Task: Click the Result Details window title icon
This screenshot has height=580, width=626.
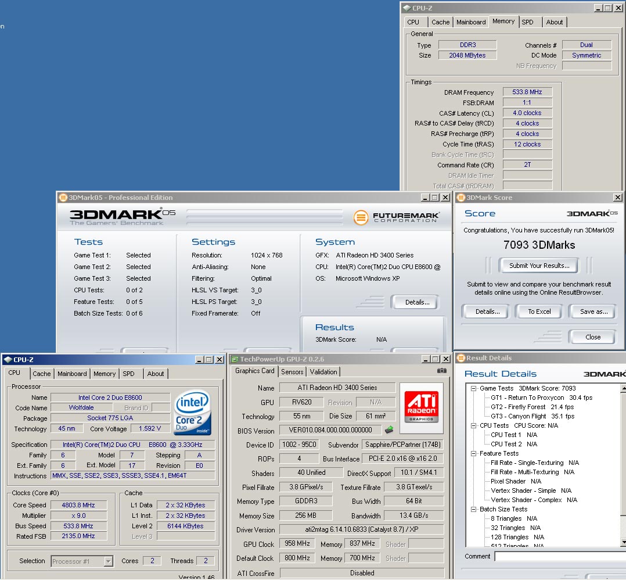Action: (x=461, y=358)
